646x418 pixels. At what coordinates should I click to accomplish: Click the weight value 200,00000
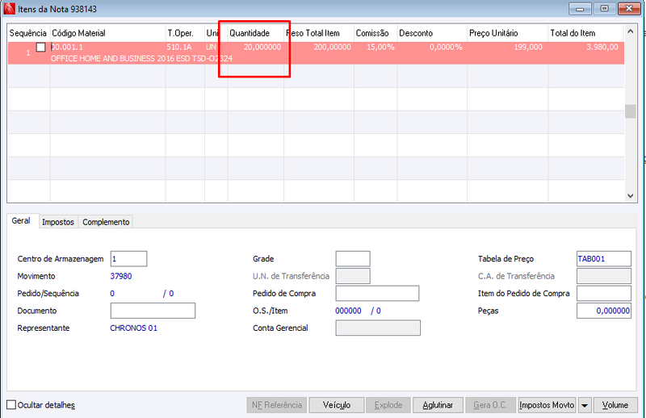click(x=332, y=47)
